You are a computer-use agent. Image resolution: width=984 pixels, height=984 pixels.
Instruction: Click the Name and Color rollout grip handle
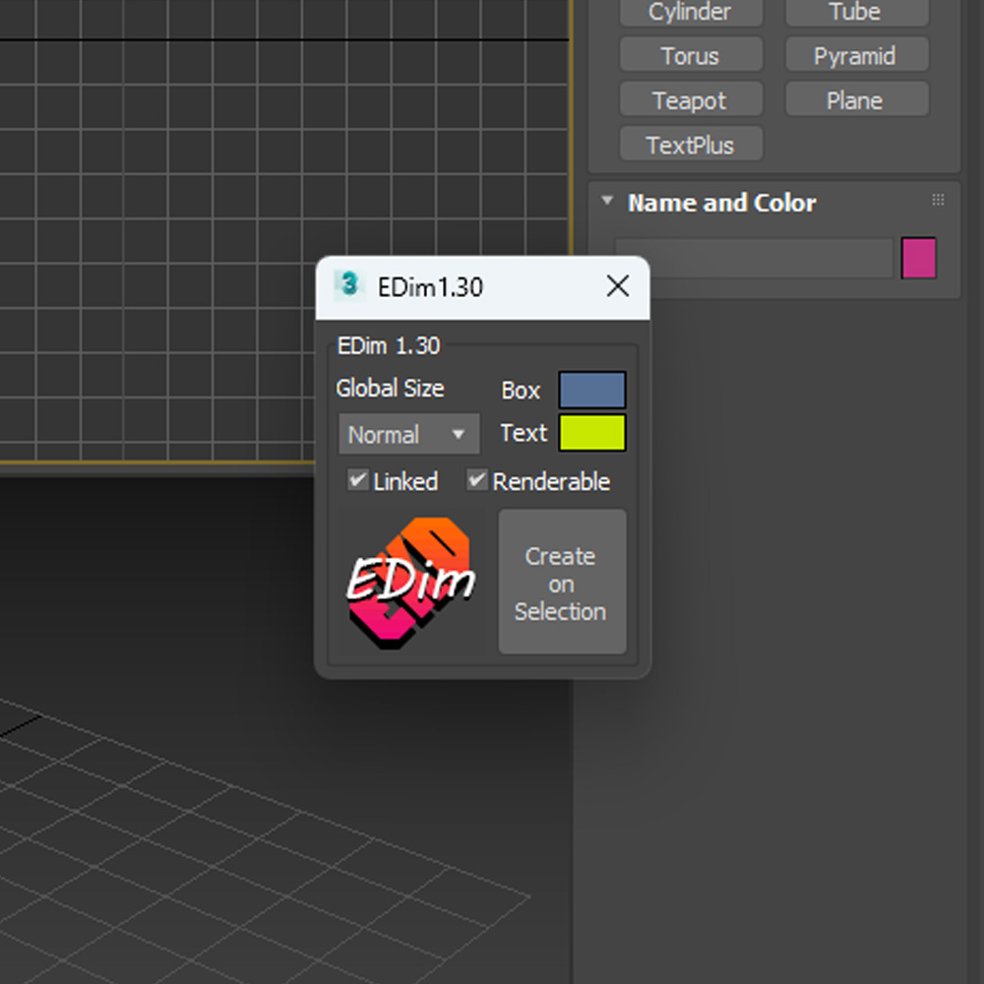(938, 200)
